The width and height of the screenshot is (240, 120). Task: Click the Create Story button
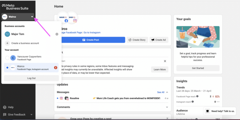(137, 40)
